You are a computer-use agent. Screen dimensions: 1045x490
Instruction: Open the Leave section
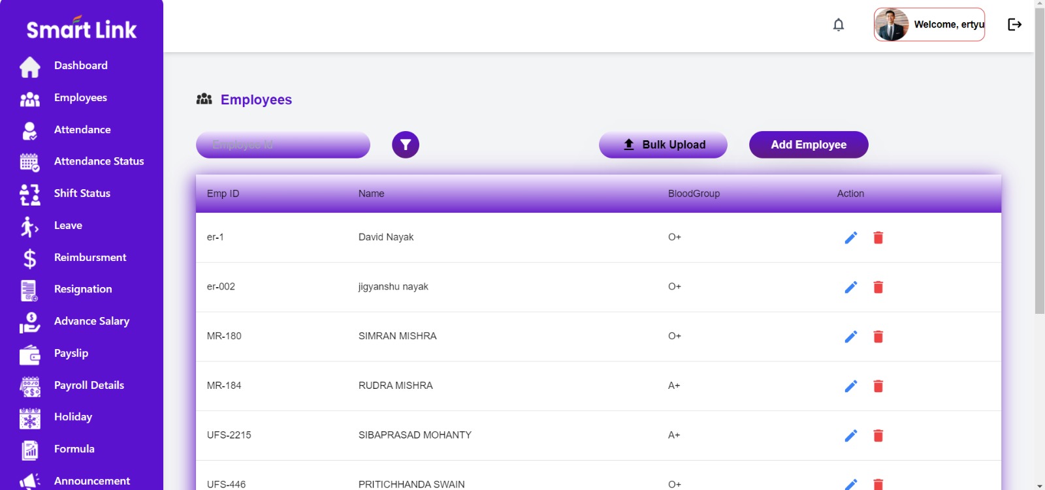[68, 226]
